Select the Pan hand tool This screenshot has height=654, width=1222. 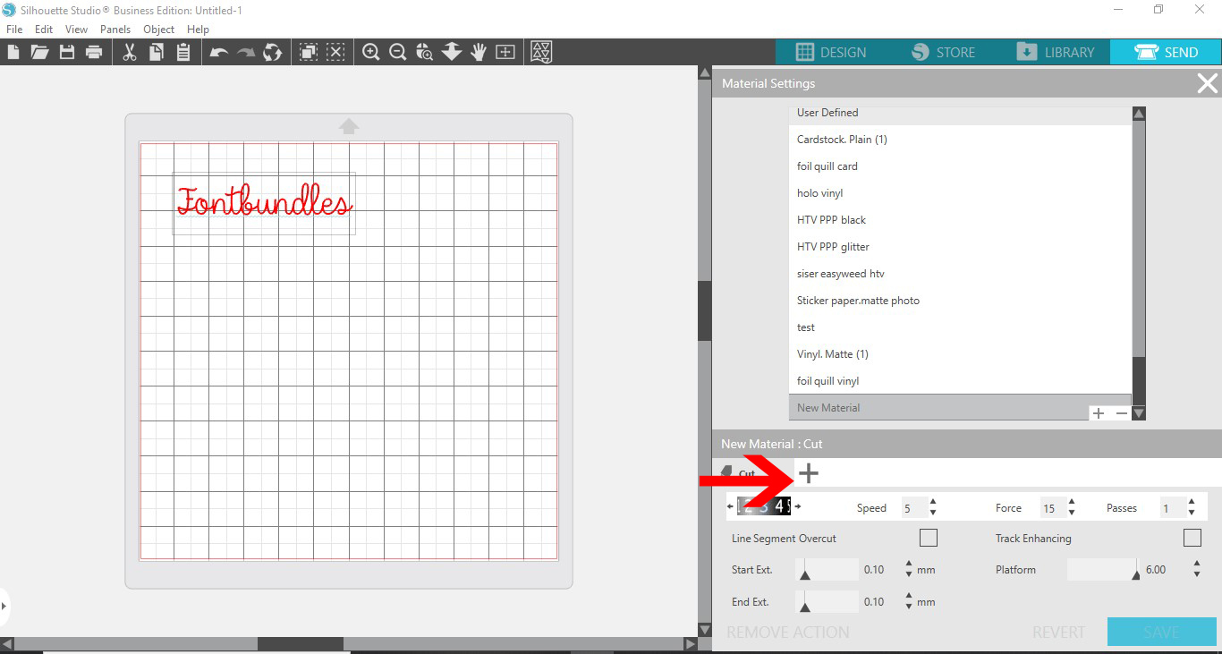(x=479, y=52)
